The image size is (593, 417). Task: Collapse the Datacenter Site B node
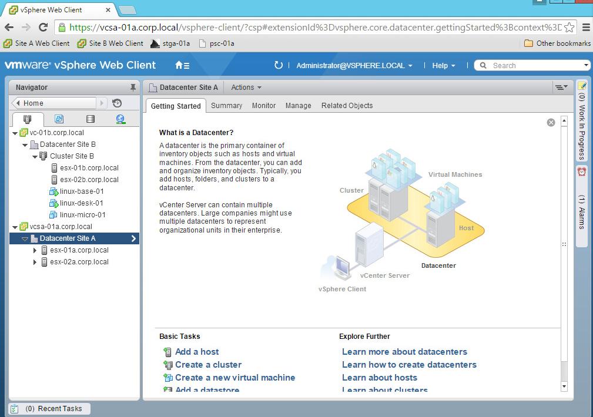pyautogui.click(x=25, y=145)
